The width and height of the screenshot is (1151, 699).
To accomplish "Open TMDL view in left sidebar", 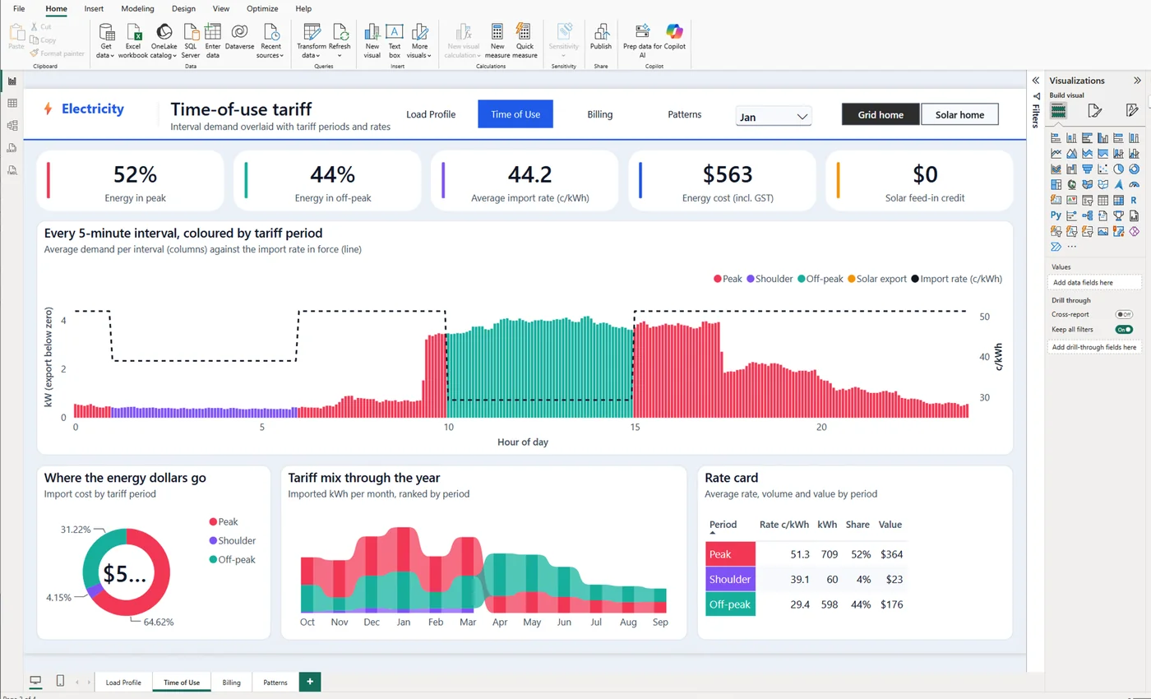I will (12, 169).
